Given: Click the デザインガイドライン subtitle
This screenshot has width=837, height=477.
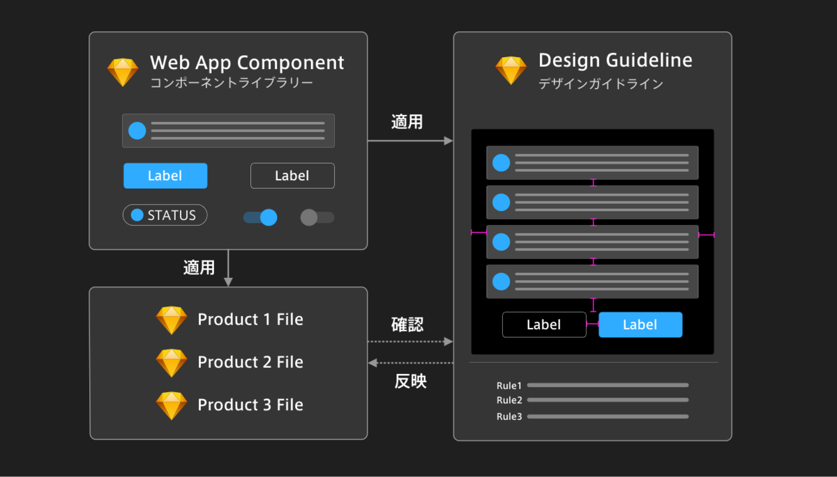Looking at the screenshot, I should [601, 84].
